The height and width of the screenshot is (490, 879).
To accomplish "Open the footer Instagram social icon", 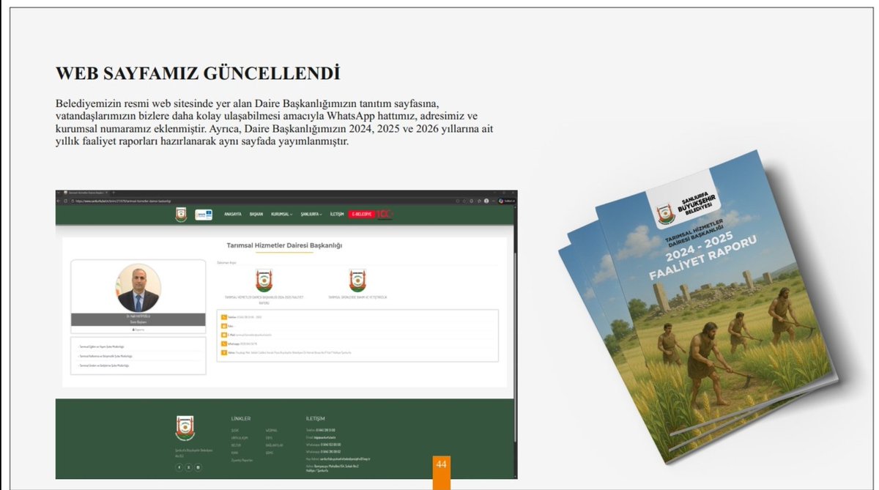I will pyautogui.click(x=198, y=467).
